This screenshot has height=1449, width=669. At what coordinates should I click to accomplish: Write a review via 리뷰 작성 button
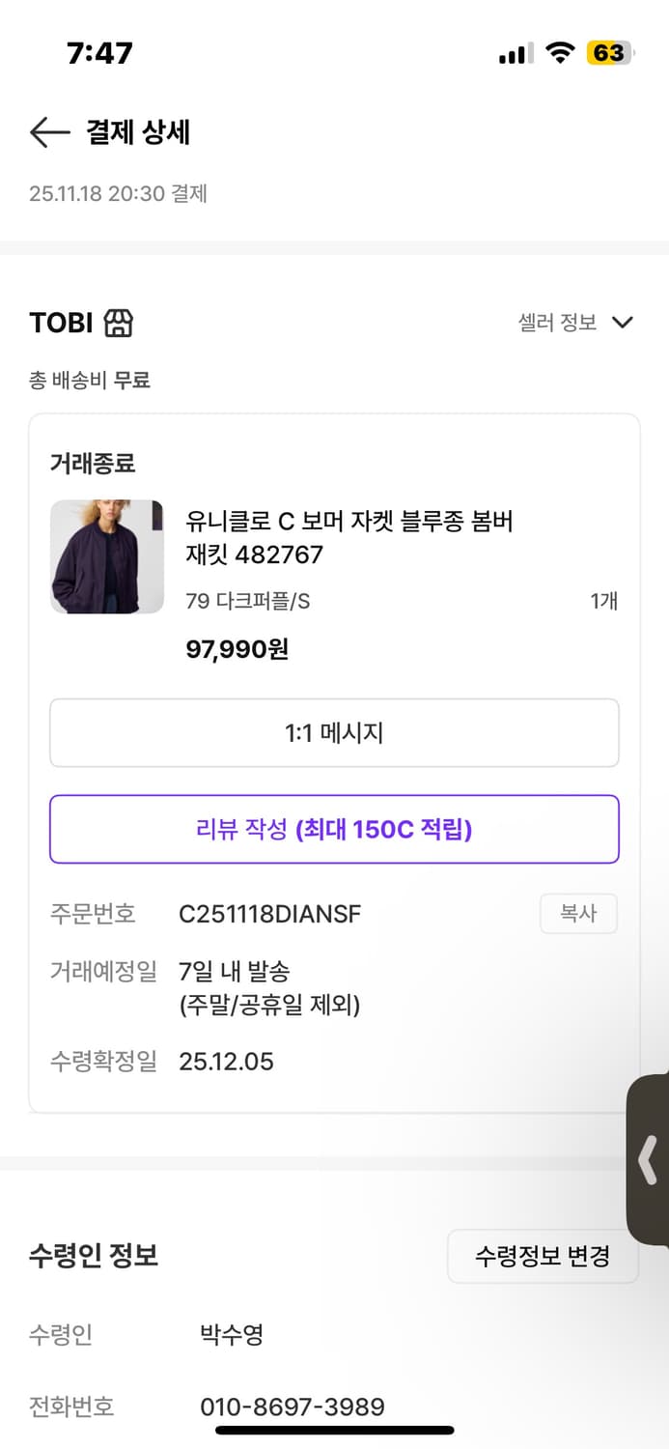pos(334,829)
